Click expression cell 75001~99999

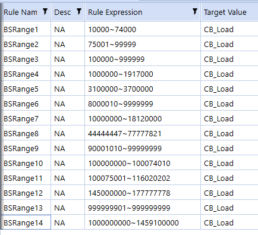[143, 44]
